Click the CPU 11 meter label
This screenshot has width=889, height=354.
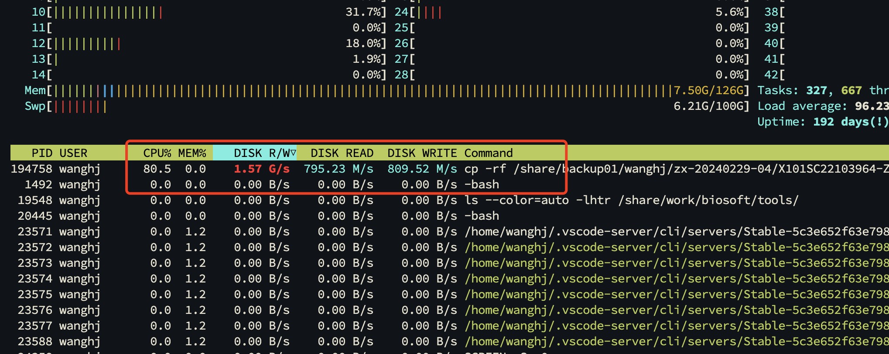point(38,27)
